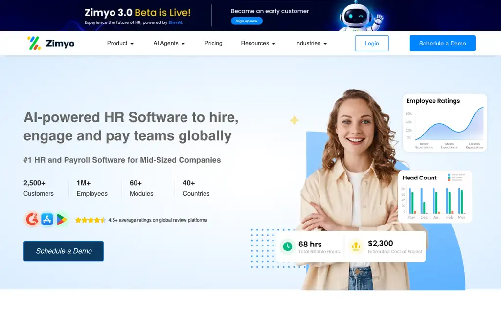Click Schedule a Demo in the navbar
This screenshot has width=501, height=313.
click(x=442, y=43)
